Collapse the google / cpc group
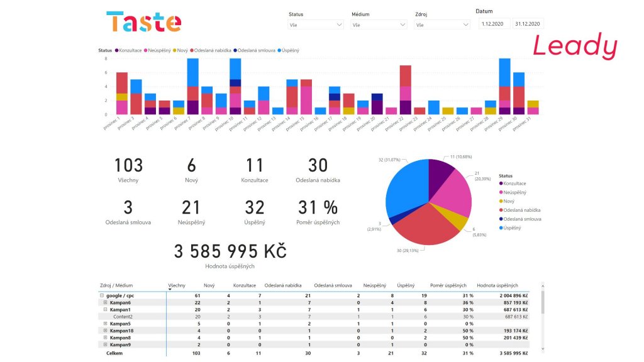 (101, 295)
